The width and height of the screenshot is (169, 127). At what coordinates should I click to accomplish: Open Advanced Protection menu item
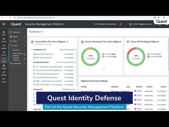click(16, 59)
